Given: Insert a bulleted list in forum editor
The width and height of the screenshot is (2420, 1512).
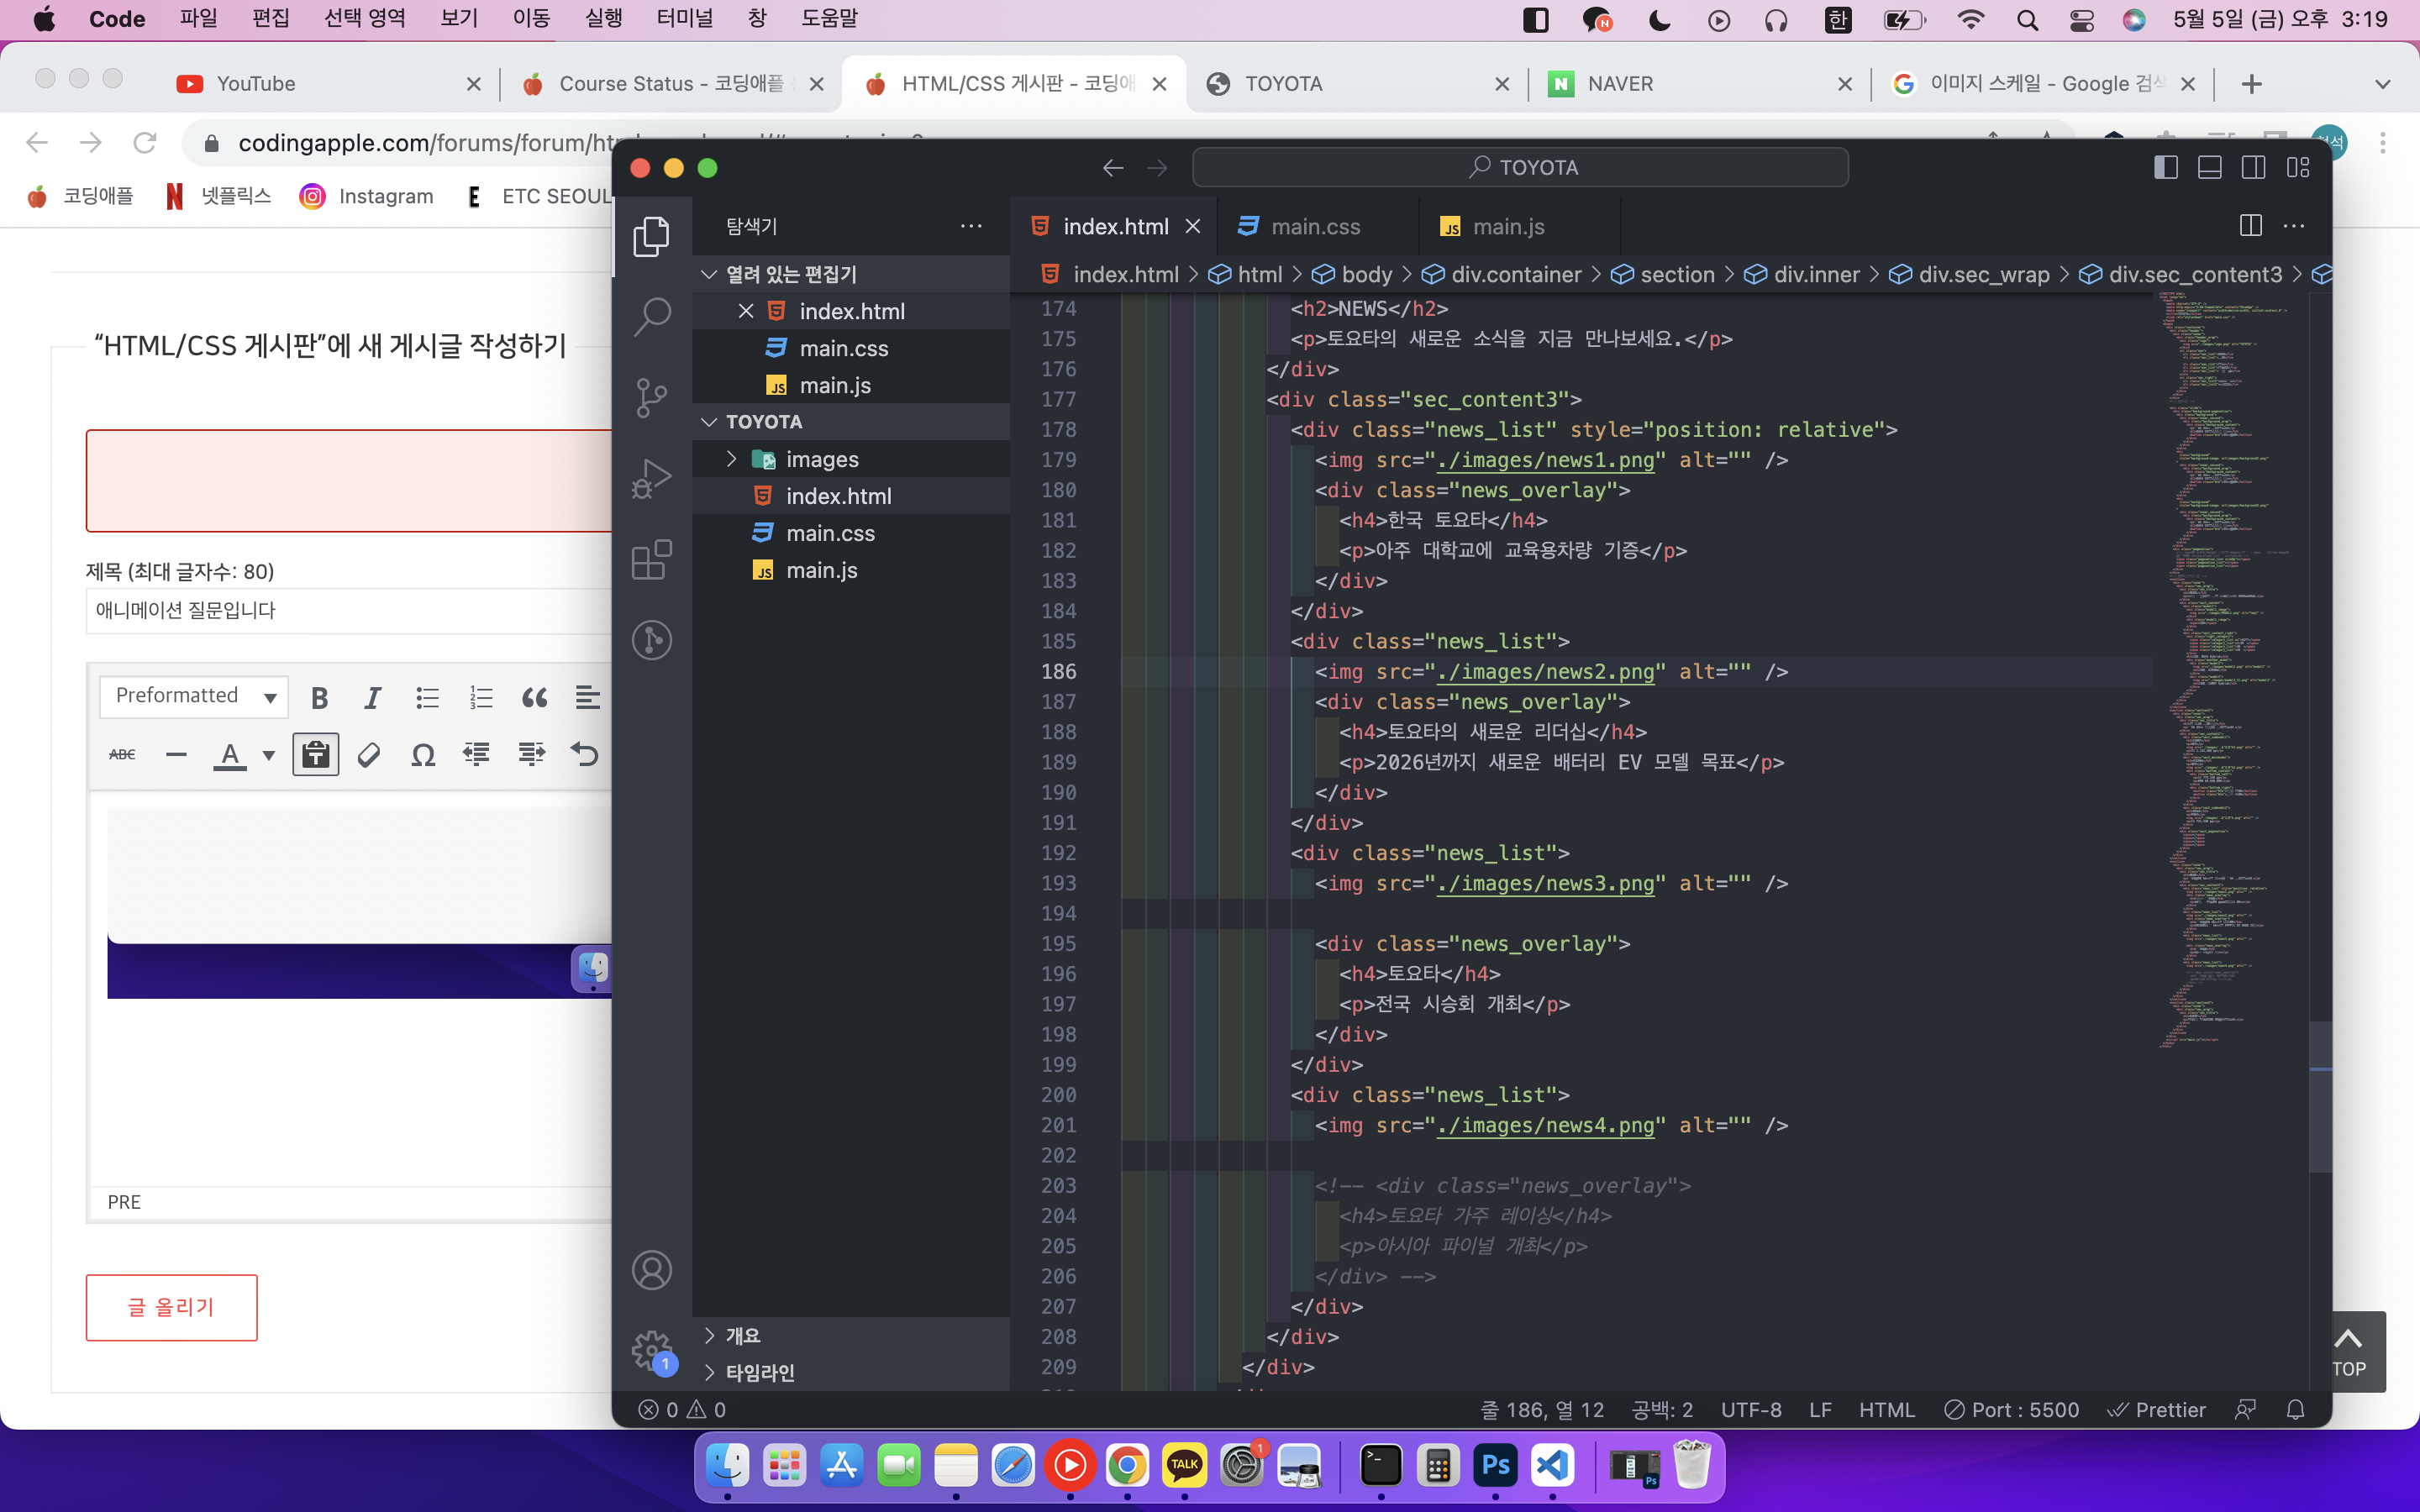Looking at the screenshot, I should pos(427,697).
